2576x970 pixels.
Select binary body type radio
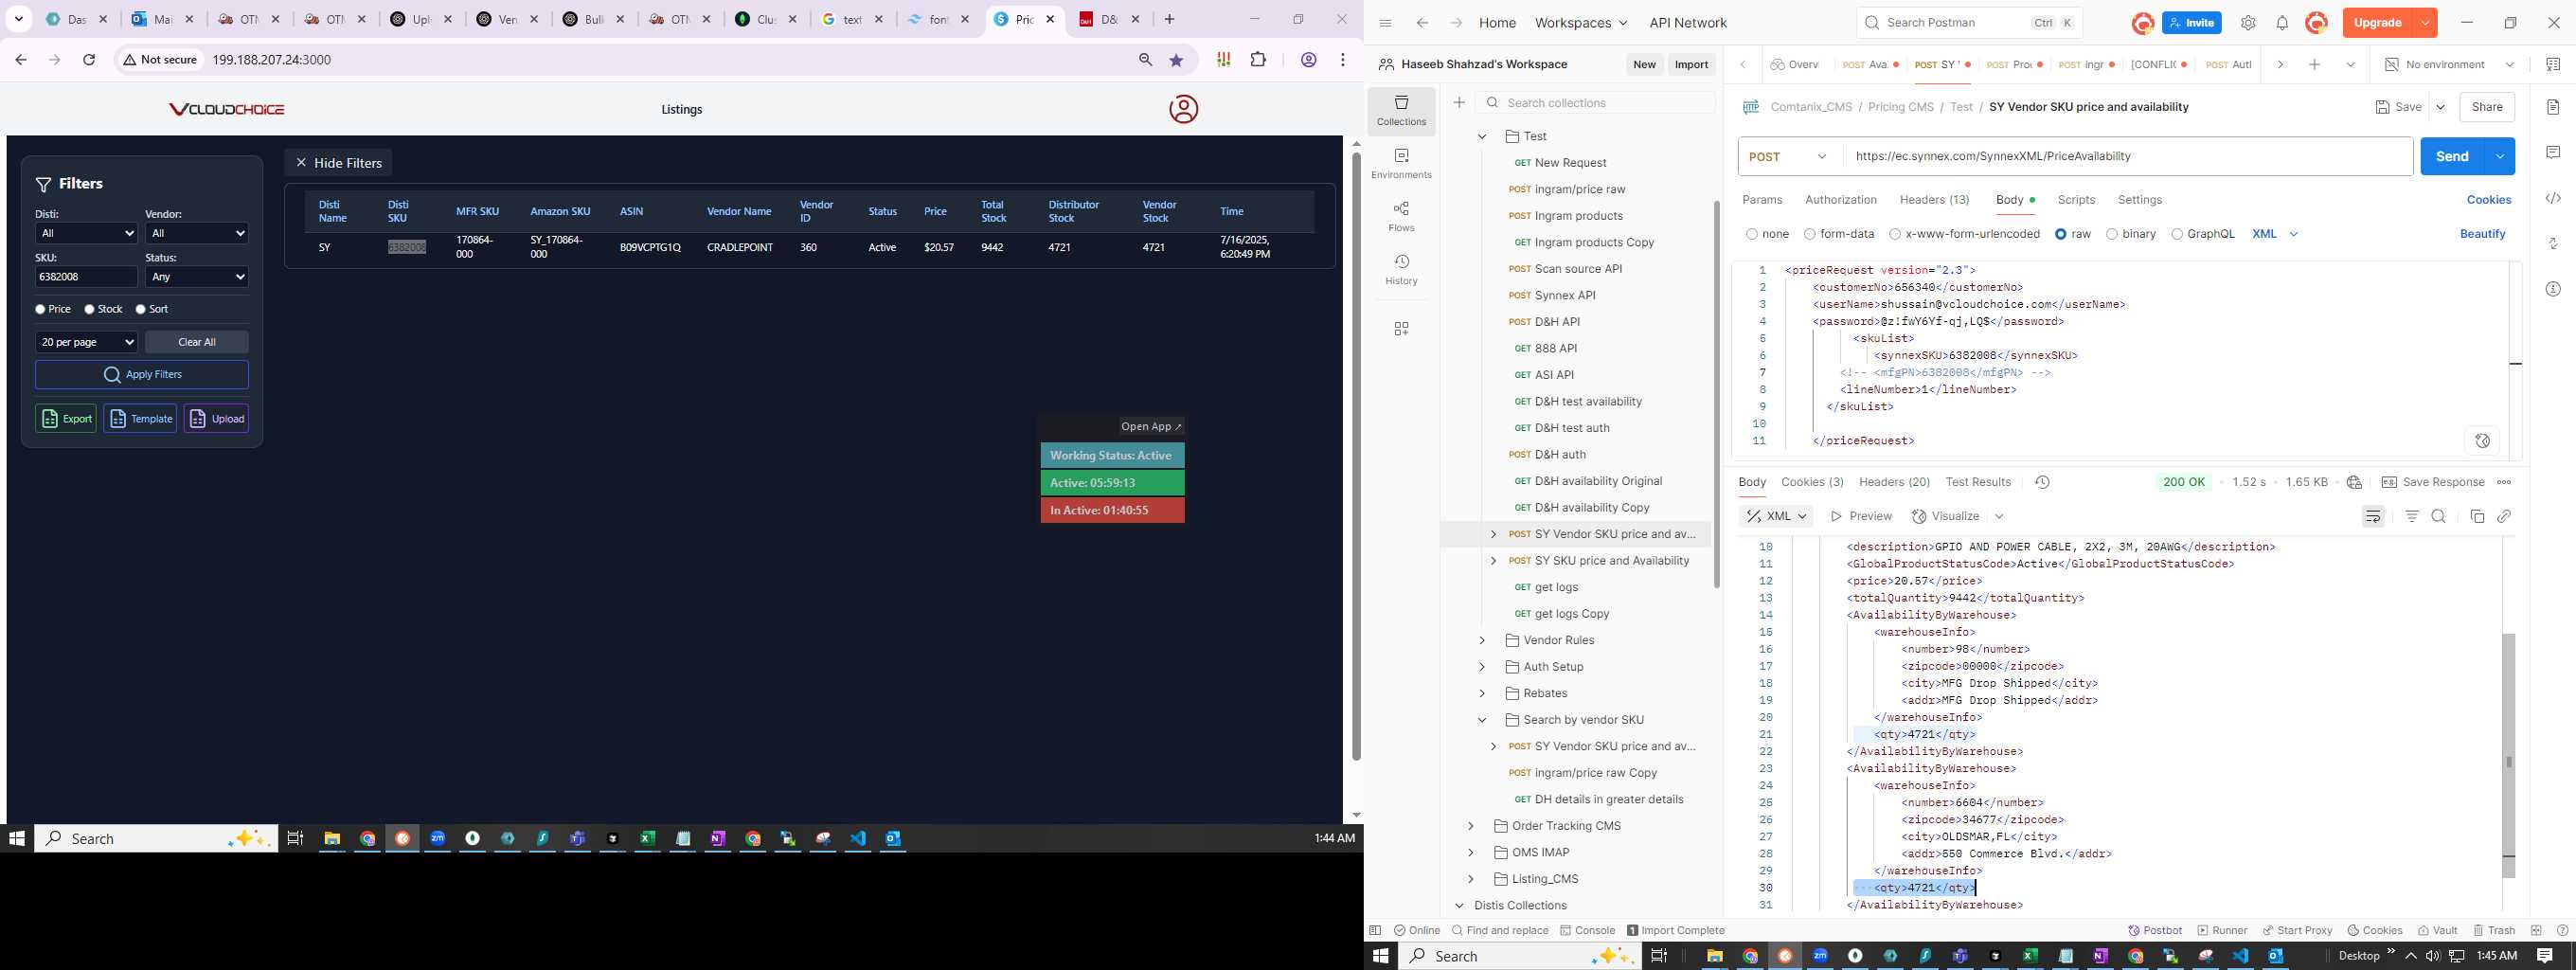click(x=2112, y=234)
